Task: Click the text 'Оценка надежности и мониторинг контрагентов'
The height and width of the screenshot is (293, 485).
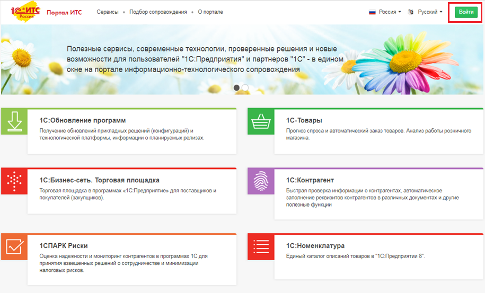Action: (124, 263)
